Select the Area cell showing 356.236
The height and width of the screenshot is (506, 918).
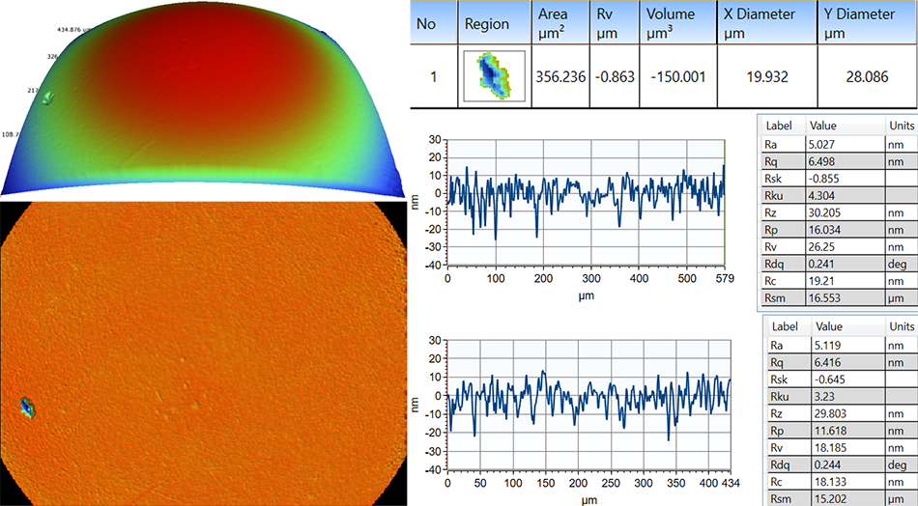[560, 76]
